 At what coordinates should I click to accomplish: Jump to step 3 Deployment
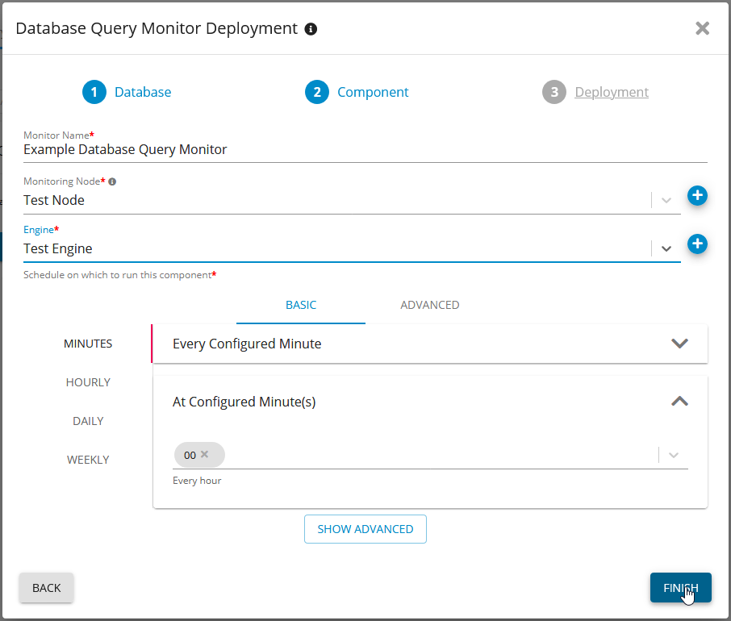click(x=596, y=92)
